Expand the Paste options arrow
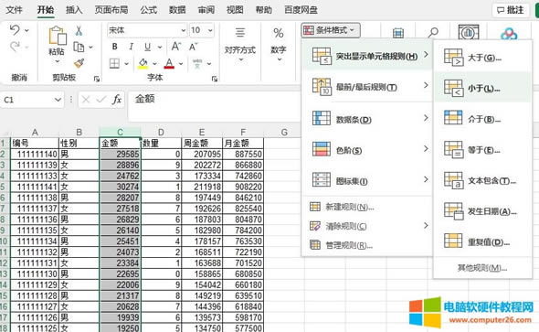The width and height of the screenshot is (539, 332). [58, 61]
